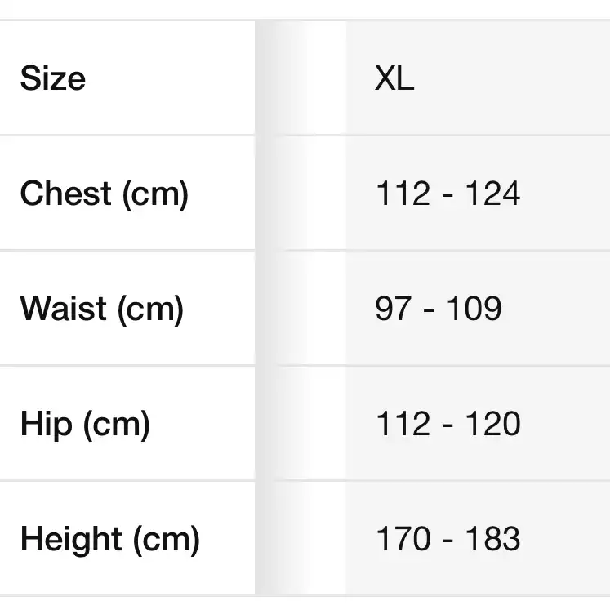
Task: Select the hip value 112 - 120
Action: tap(447, 425)
